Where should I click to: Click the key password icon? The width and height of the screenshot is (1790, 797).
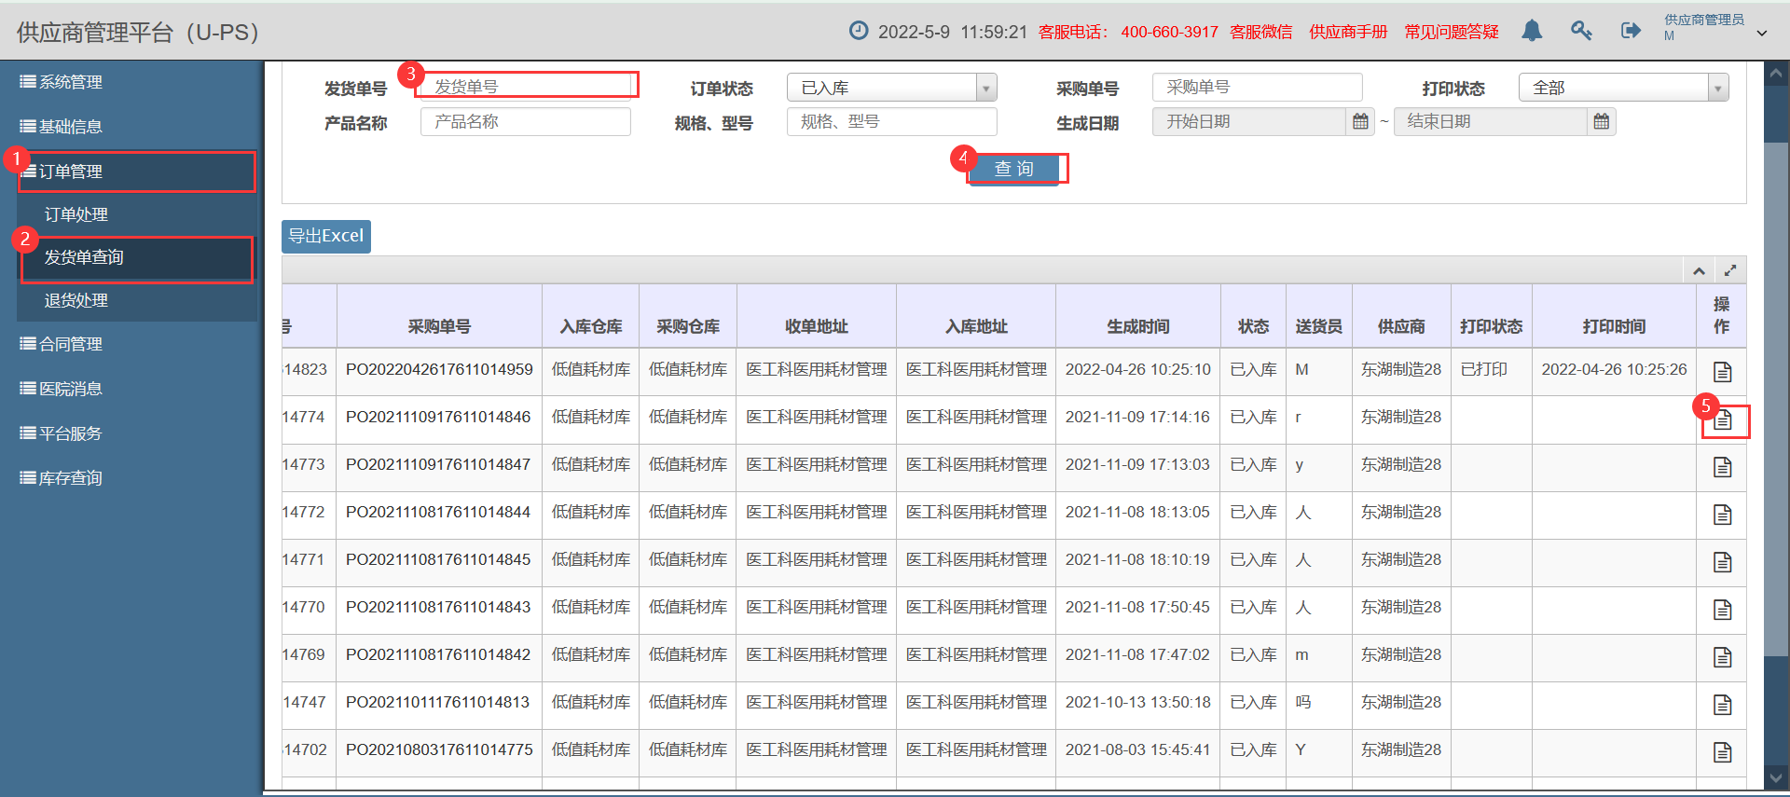click(x=1581, y=31)
